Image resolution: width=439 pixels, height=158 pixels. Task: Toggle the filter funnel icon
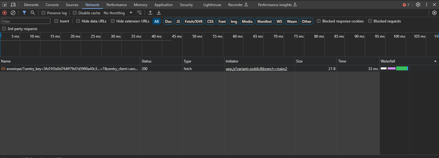tap(24, 13)
